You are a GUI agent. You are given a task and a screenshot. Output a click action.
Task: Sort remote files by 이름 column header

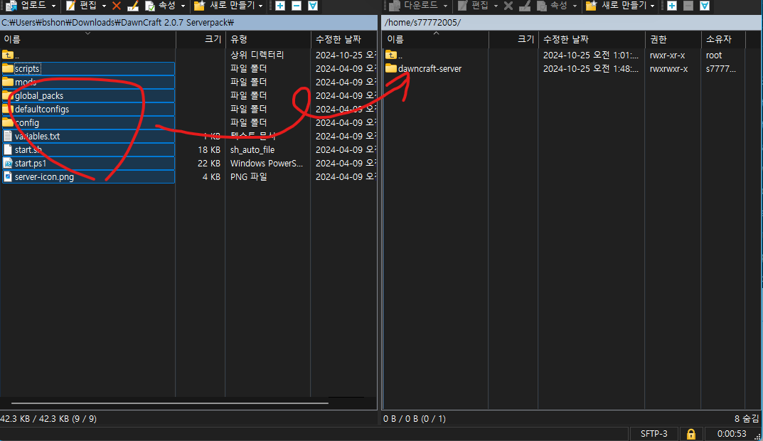435,39
